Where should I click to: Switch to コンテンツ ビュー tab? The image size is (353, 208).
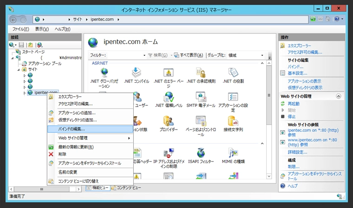pyautogui.click(x=126, y=188)
